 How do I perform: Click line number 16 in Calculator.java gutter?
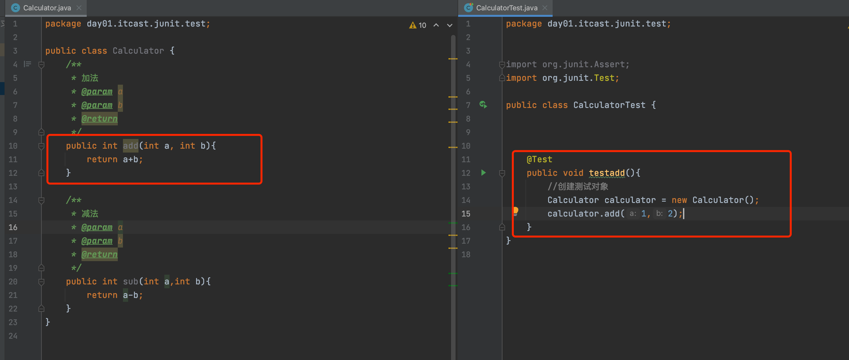point(13,227)
